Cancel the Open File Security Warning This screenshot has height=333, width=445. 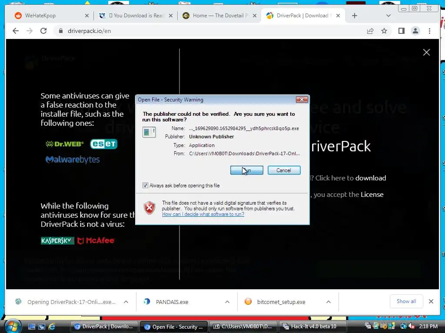click(x=284, y=170)
